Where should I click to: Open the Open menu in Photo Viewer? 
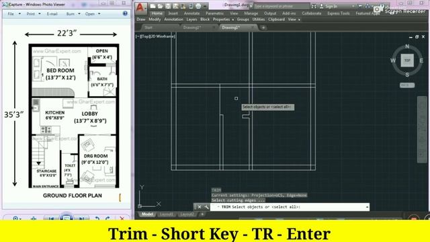pos(93,13)
